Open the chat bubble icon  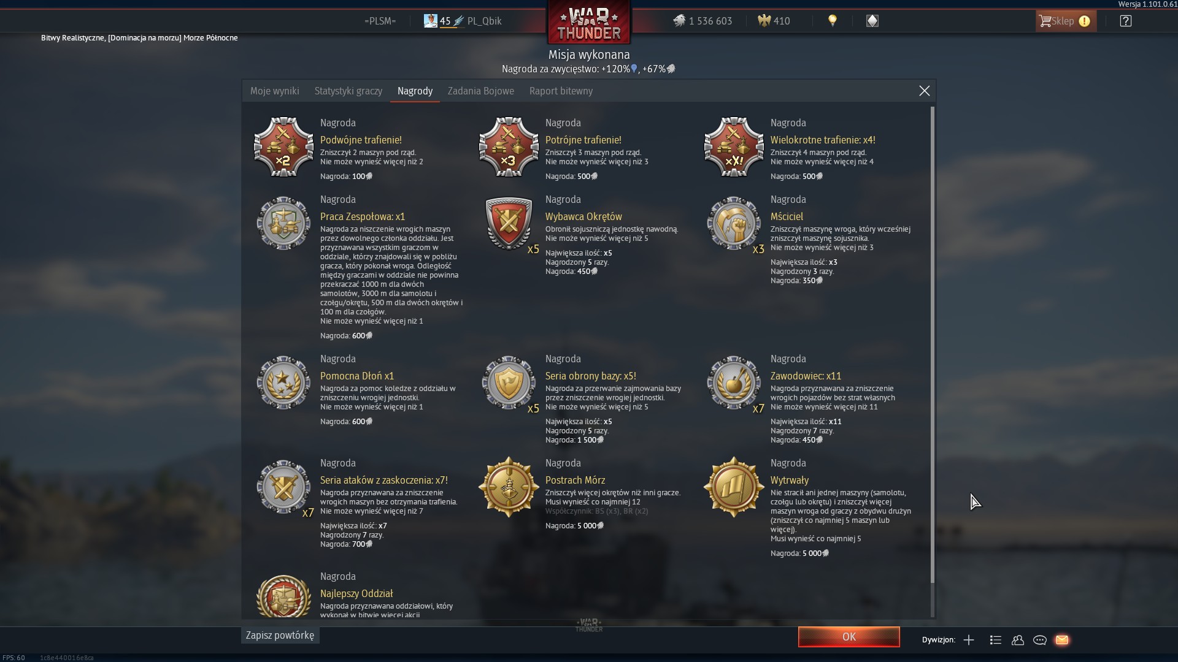(x=1040, y=640)
